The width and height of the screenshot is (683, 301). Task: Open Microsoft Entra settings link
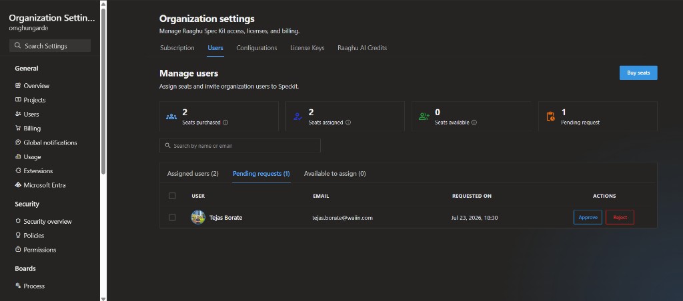45,185
